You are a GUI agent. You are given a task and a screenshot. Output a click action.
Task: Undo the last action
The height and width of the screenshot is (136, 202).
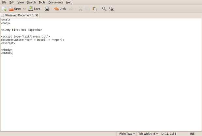click(60, 9)
